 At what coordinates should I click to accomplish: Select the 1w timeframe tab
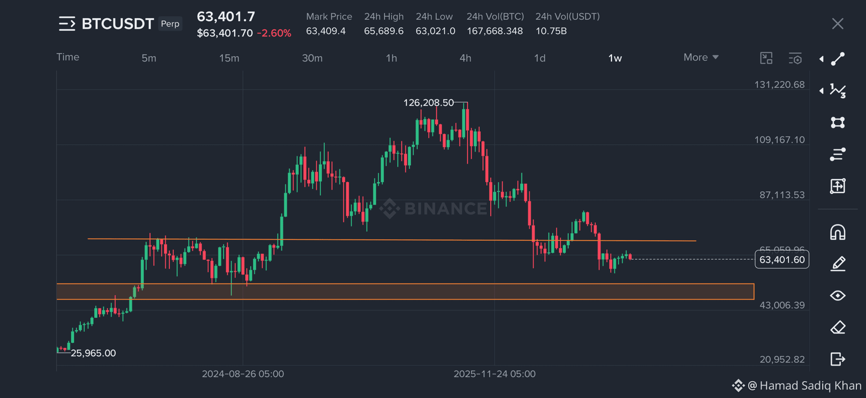pos(615,58)
